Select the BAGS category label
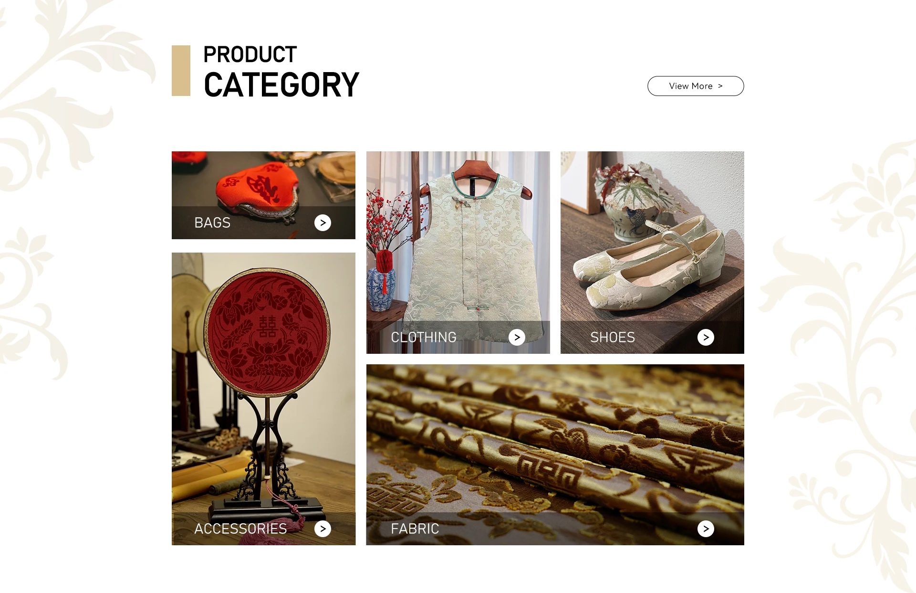Viewport: 916px width, 593px height. tap(212, 222)
